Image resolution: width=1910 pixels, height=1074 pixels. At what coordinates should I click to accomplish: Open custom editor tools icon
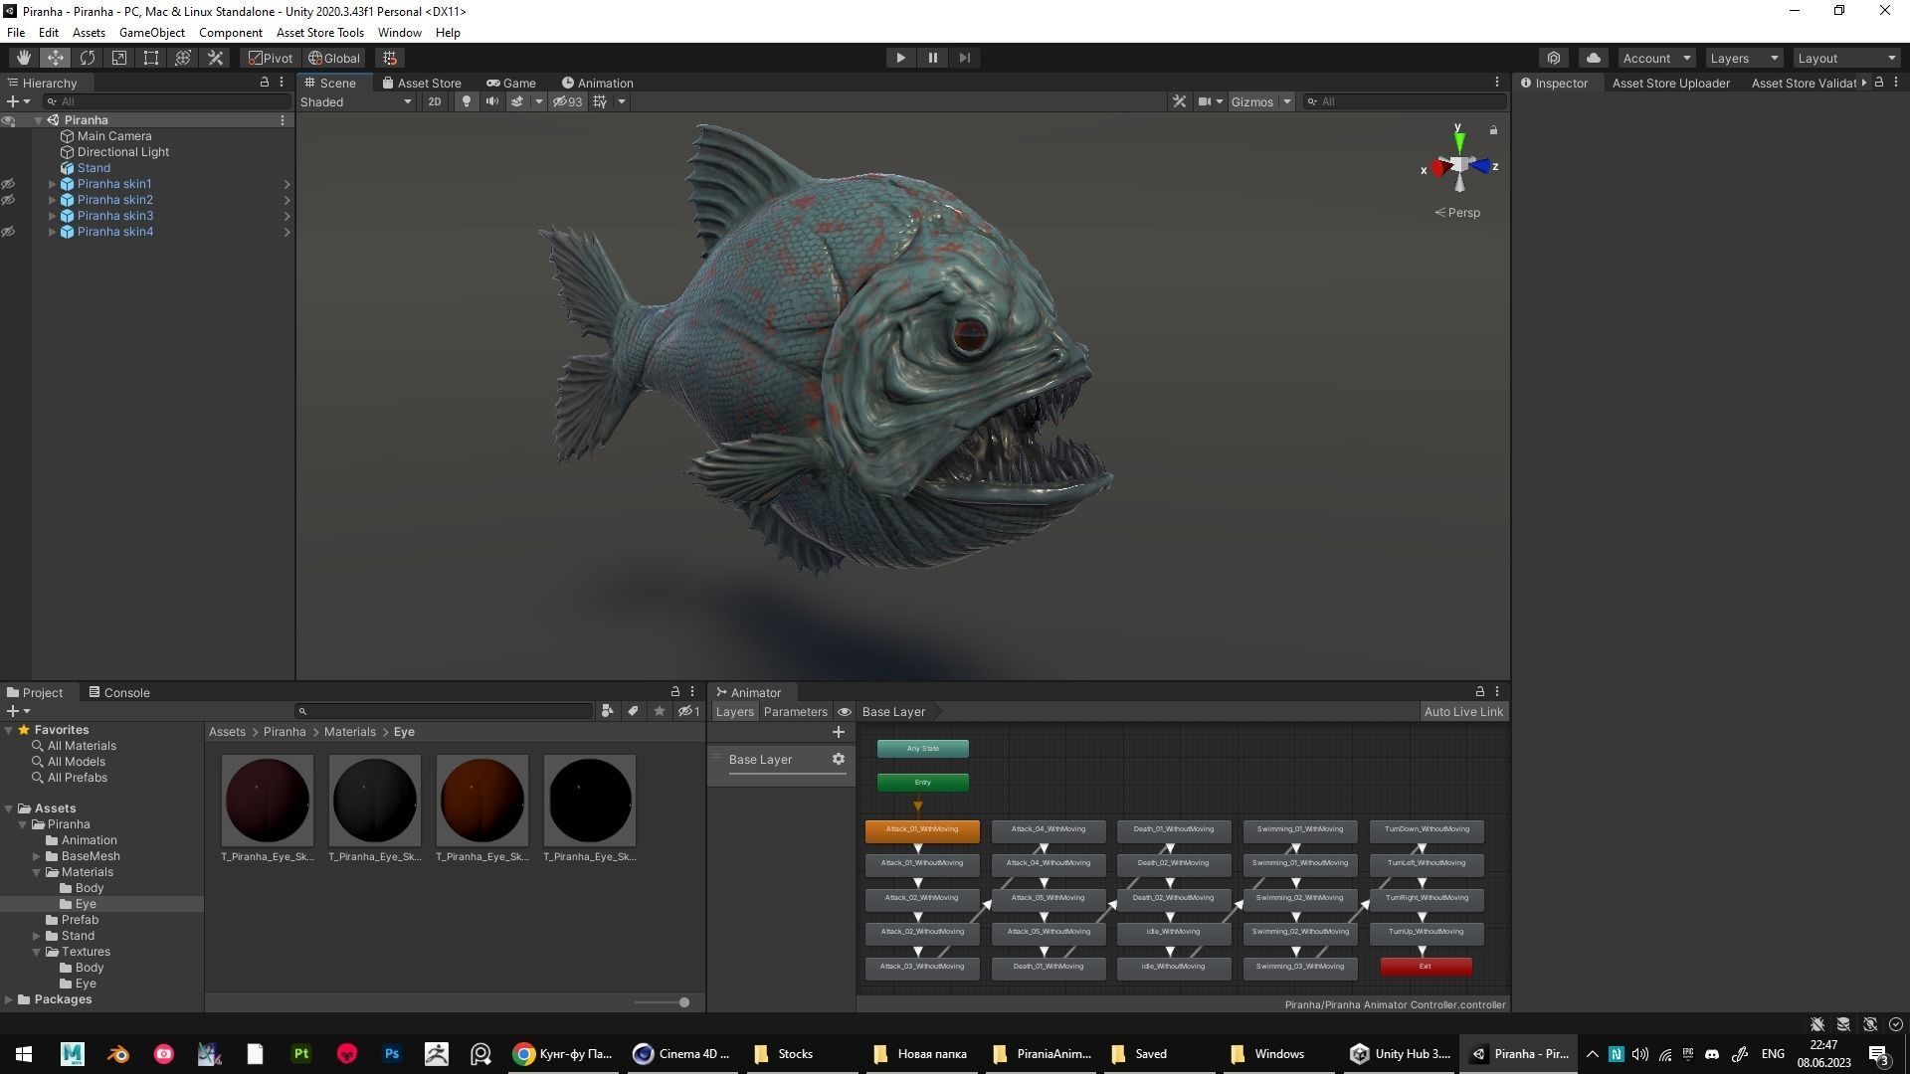tap(215, 58)
